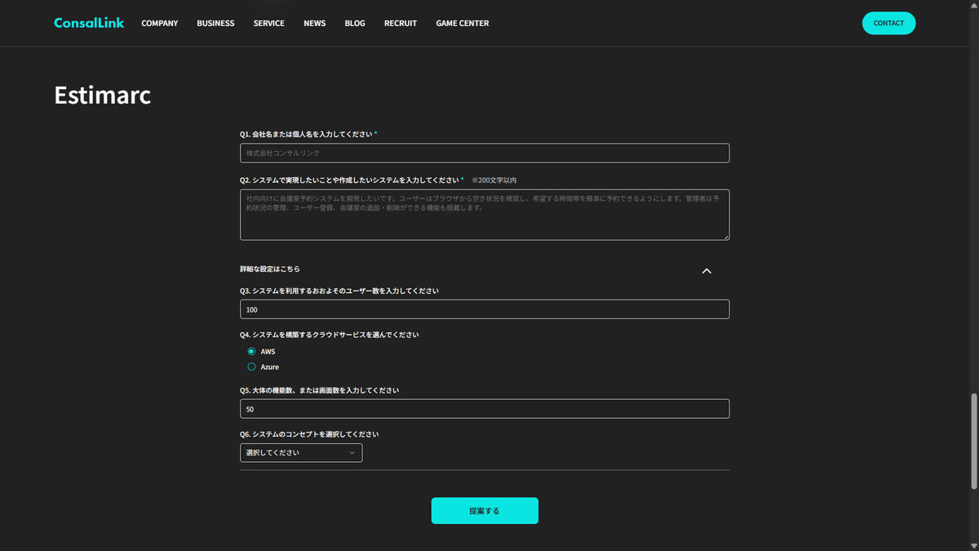
Task: Open the GAME CENTER navigation link
Action: pos(463,23)
